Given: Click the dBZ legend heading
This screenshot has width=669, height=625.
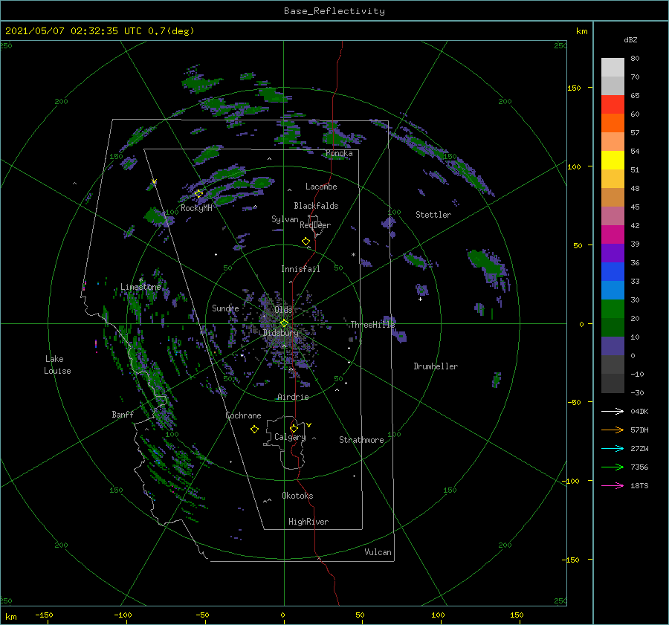Looking at the screenshot, I should pyautogui.click(x=630, y=39).
